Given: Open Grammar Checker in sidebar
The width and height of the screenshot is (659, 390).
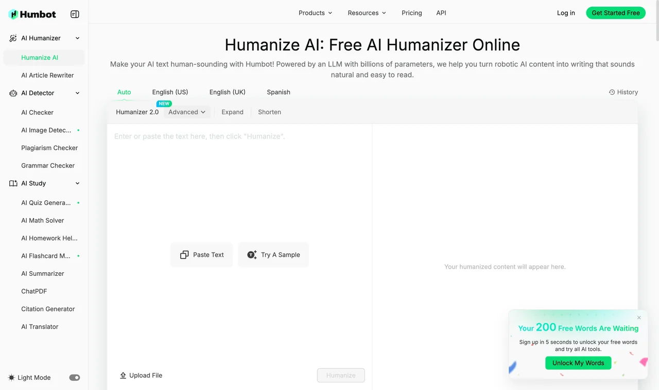Looking at the screenshot, I should (48, 166).
